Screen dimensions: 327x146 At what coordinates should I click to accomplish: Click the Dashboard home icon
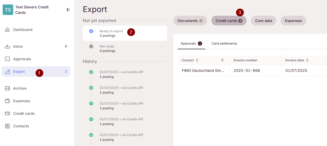(x=7, y=30)
